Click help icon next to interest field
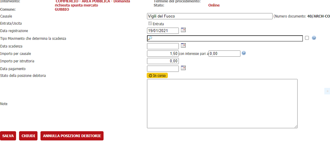330x152 pixels. 244,53
